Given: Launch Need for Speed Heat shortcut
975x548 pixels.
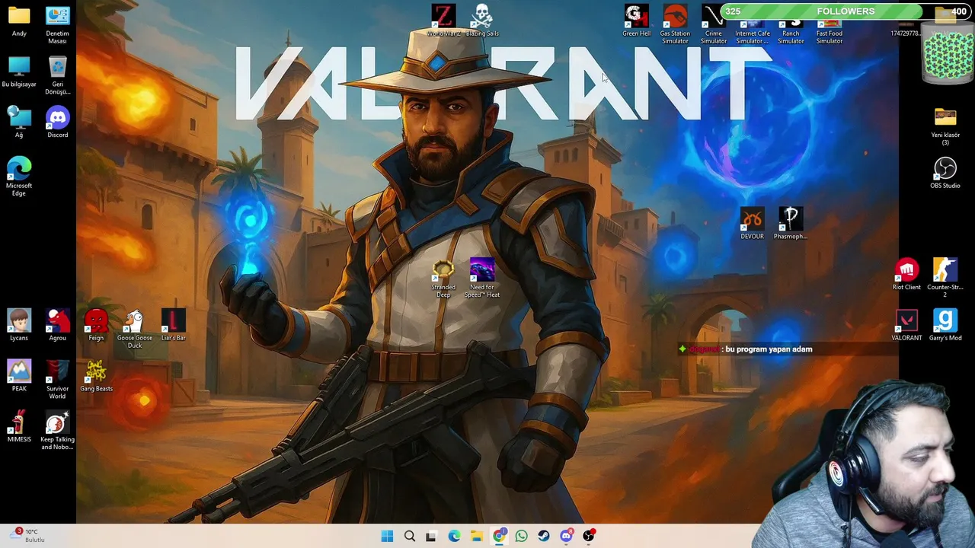Looking at the screenshot, I should pos(482,279).
